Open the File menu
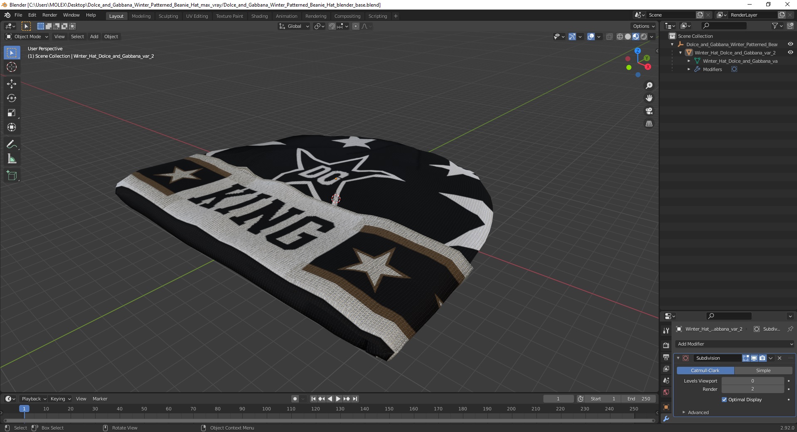This screenshot has height=432, width=797. (18, 15)
